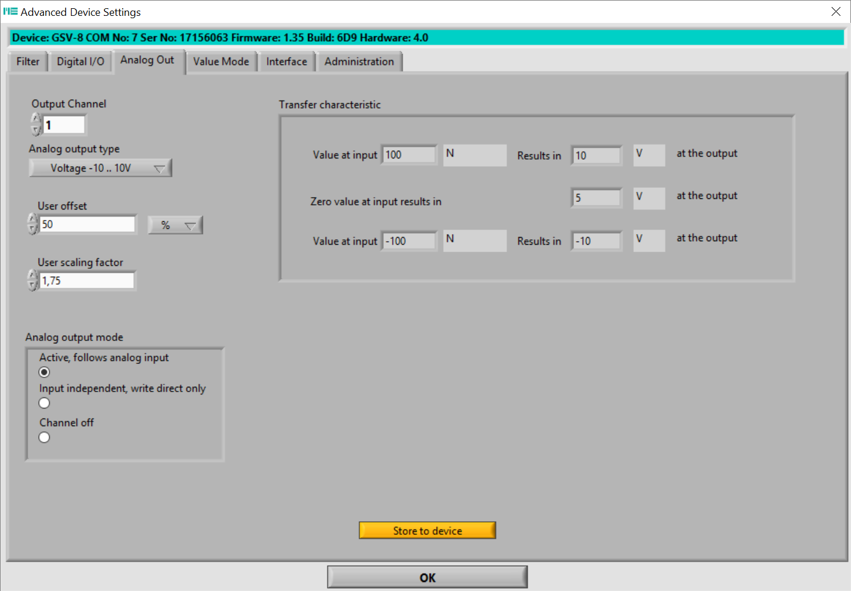Select 'Active, follows analog input' radio button
This screenshot has width=851, height=591.
pos(44,372)
